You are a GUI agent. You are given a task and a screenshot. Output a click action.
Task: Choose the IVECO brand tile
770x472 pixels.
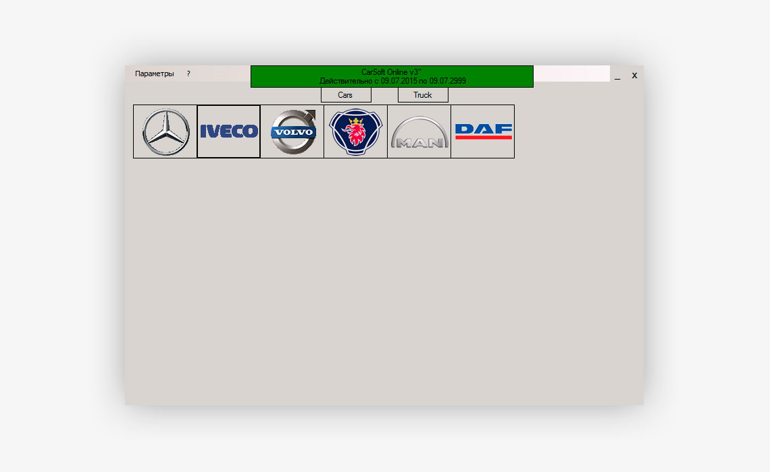229,131
